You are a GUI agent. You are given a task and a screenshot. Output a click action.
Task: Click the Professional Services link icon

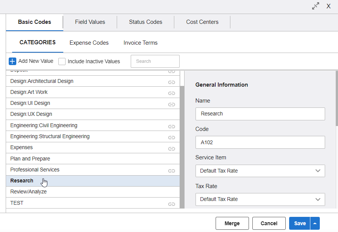click(x=172, y=170)
